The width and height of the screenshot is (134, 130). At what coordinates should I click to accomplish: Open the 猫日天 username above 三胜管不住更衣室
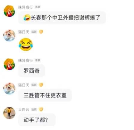point(24,85)
